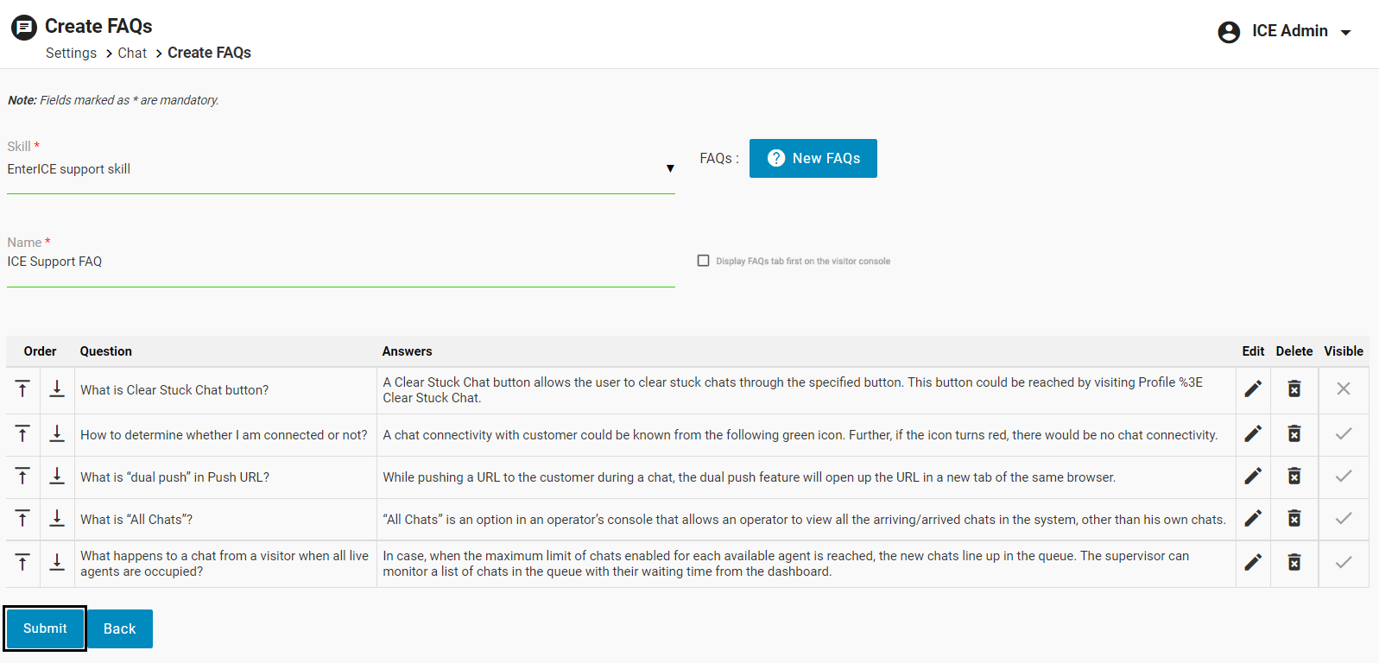The width and height of the screenshot is (1379, 663).
Task: Move 'dual push' question down
Action: pos(57,477)
